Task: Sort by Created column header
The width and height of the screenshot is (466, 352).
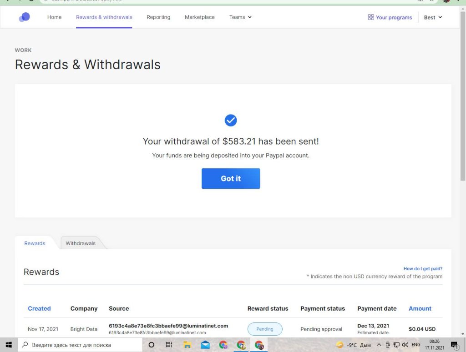Action: (x=39, y=308)
